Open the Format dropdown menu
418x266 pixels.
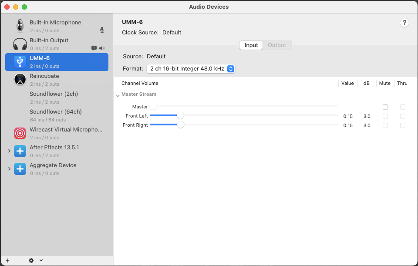coord(191,69)
